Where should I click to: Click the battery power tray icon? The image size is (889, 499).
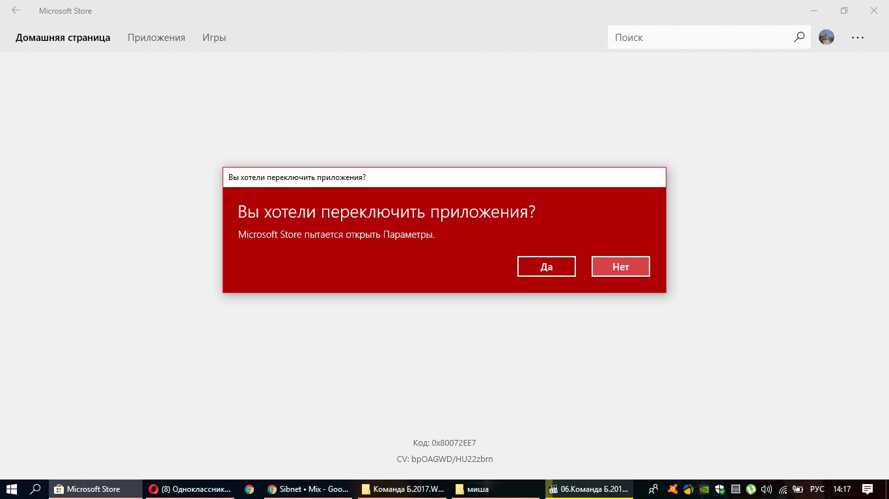[799, 489]
